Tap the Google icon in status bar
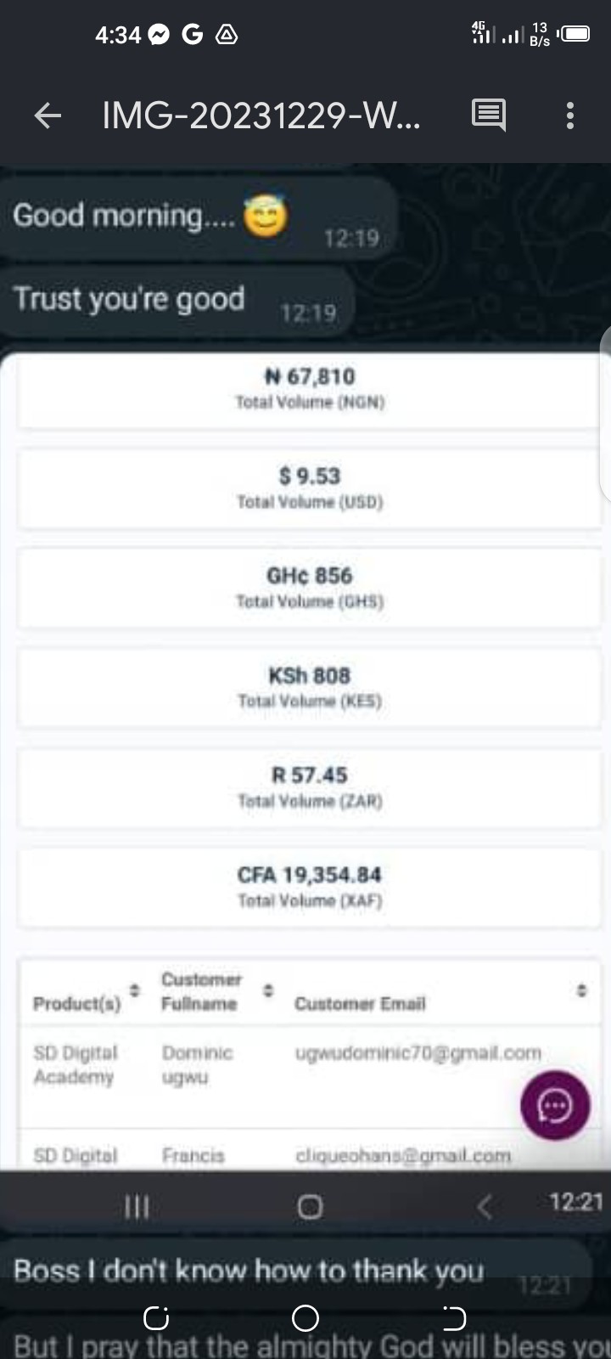The image size is (611, 1359). [193, 35]
